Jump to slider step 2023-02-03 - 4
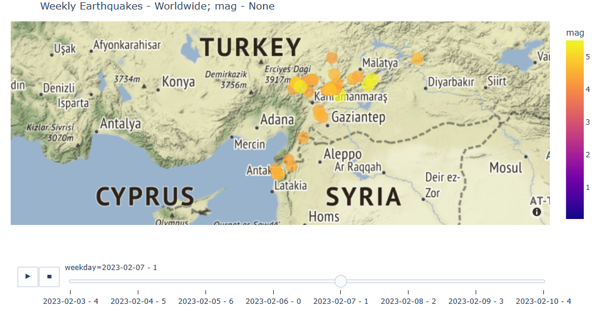595x311 pixels. point(71,301)
